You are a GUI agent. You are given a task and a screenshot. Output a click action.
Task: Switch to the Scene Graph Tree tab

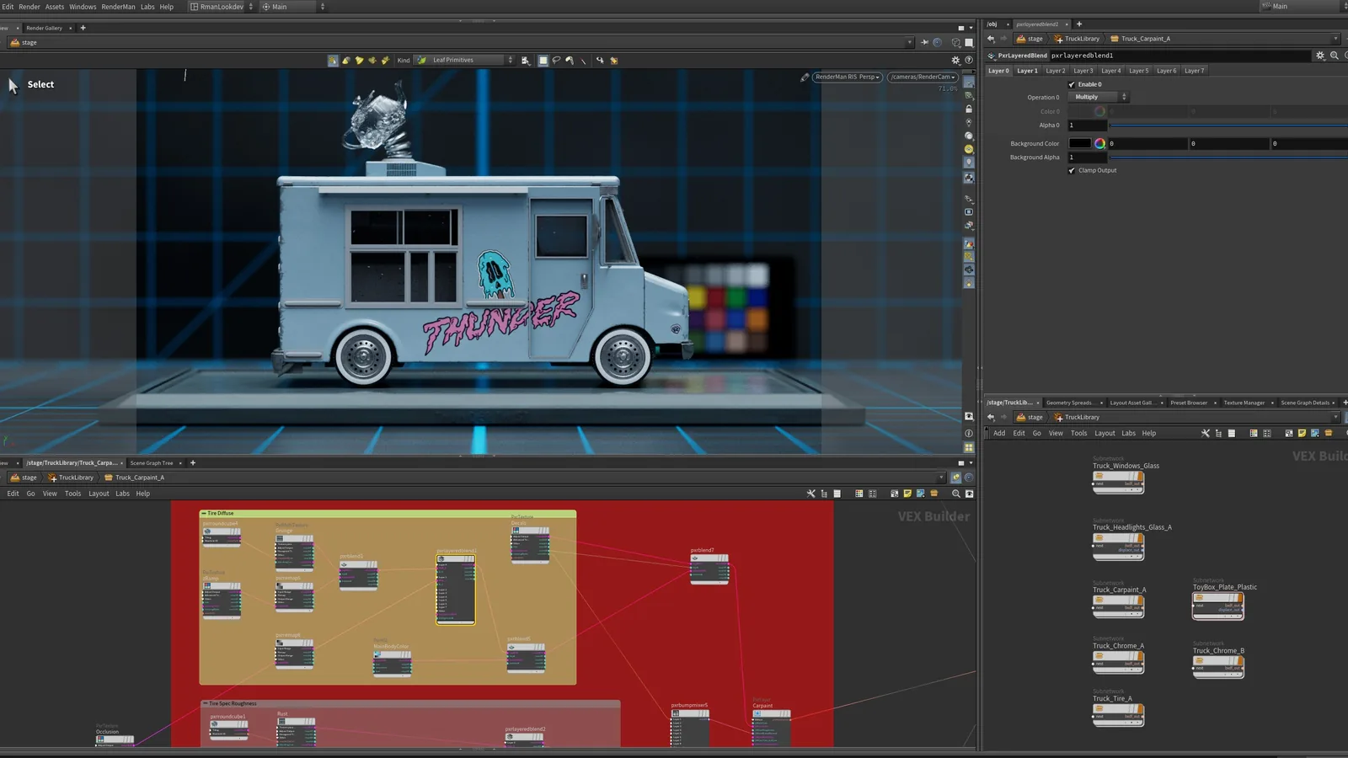tap(152, 463)
